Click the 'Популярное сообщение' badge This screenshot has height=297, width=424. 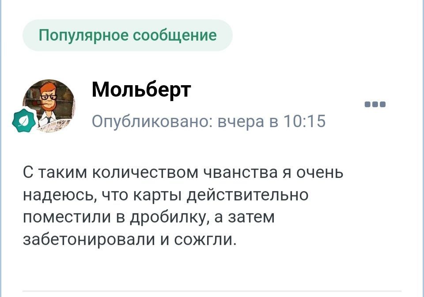tap(127, 35)
